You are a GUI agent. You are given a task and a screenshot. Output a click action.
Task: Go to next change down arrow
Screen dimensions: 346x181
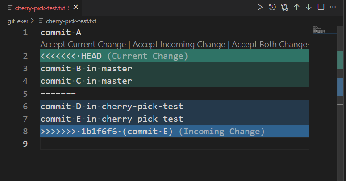[308, 7]
